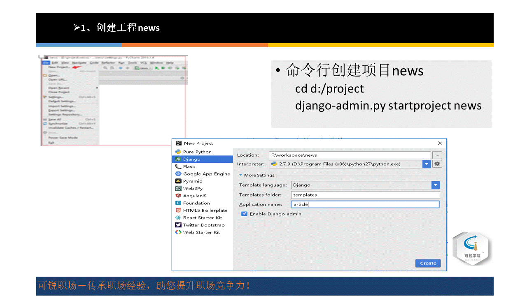The height and width of the screenshot is (296, 527).
Task: Open the Edit menu in PyCharm window
Action: [x=55, y=62]
